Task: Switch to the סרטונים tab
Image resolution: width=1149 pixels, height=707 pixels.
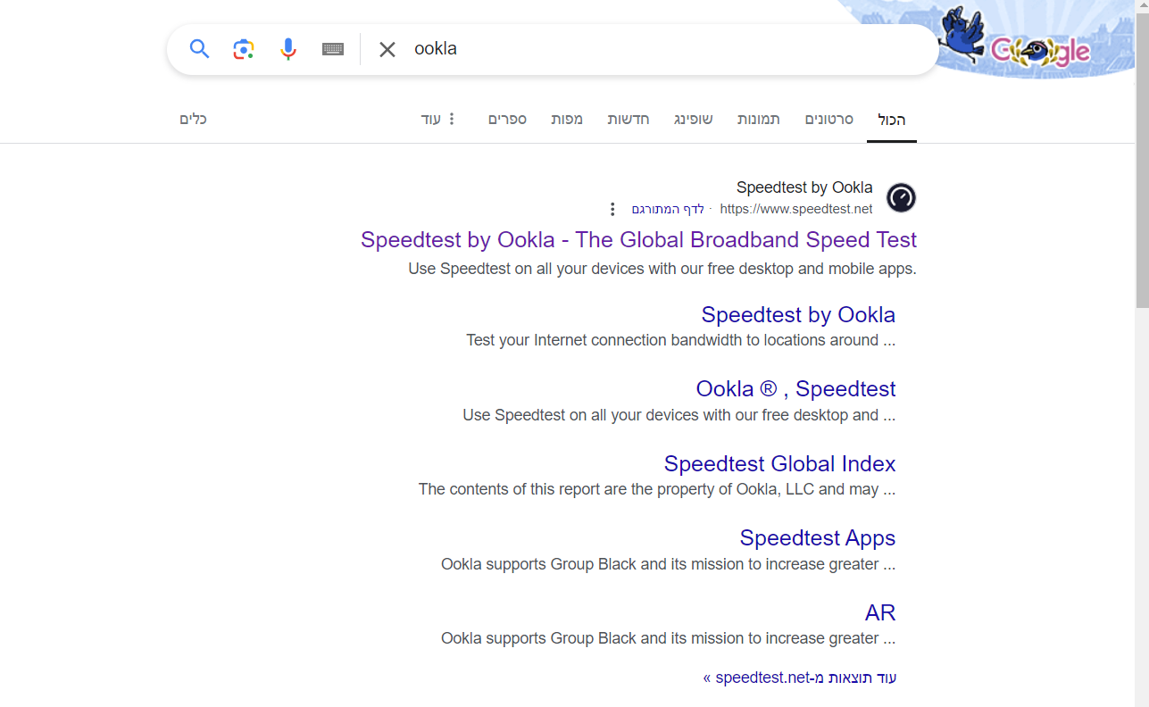Action: (829, 119)
